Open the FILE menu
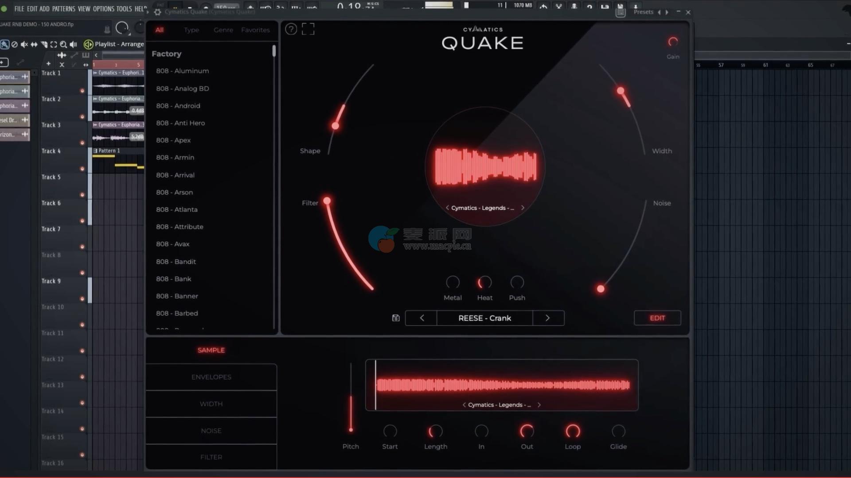Screen dimensions: 851x478 point(19,9)
